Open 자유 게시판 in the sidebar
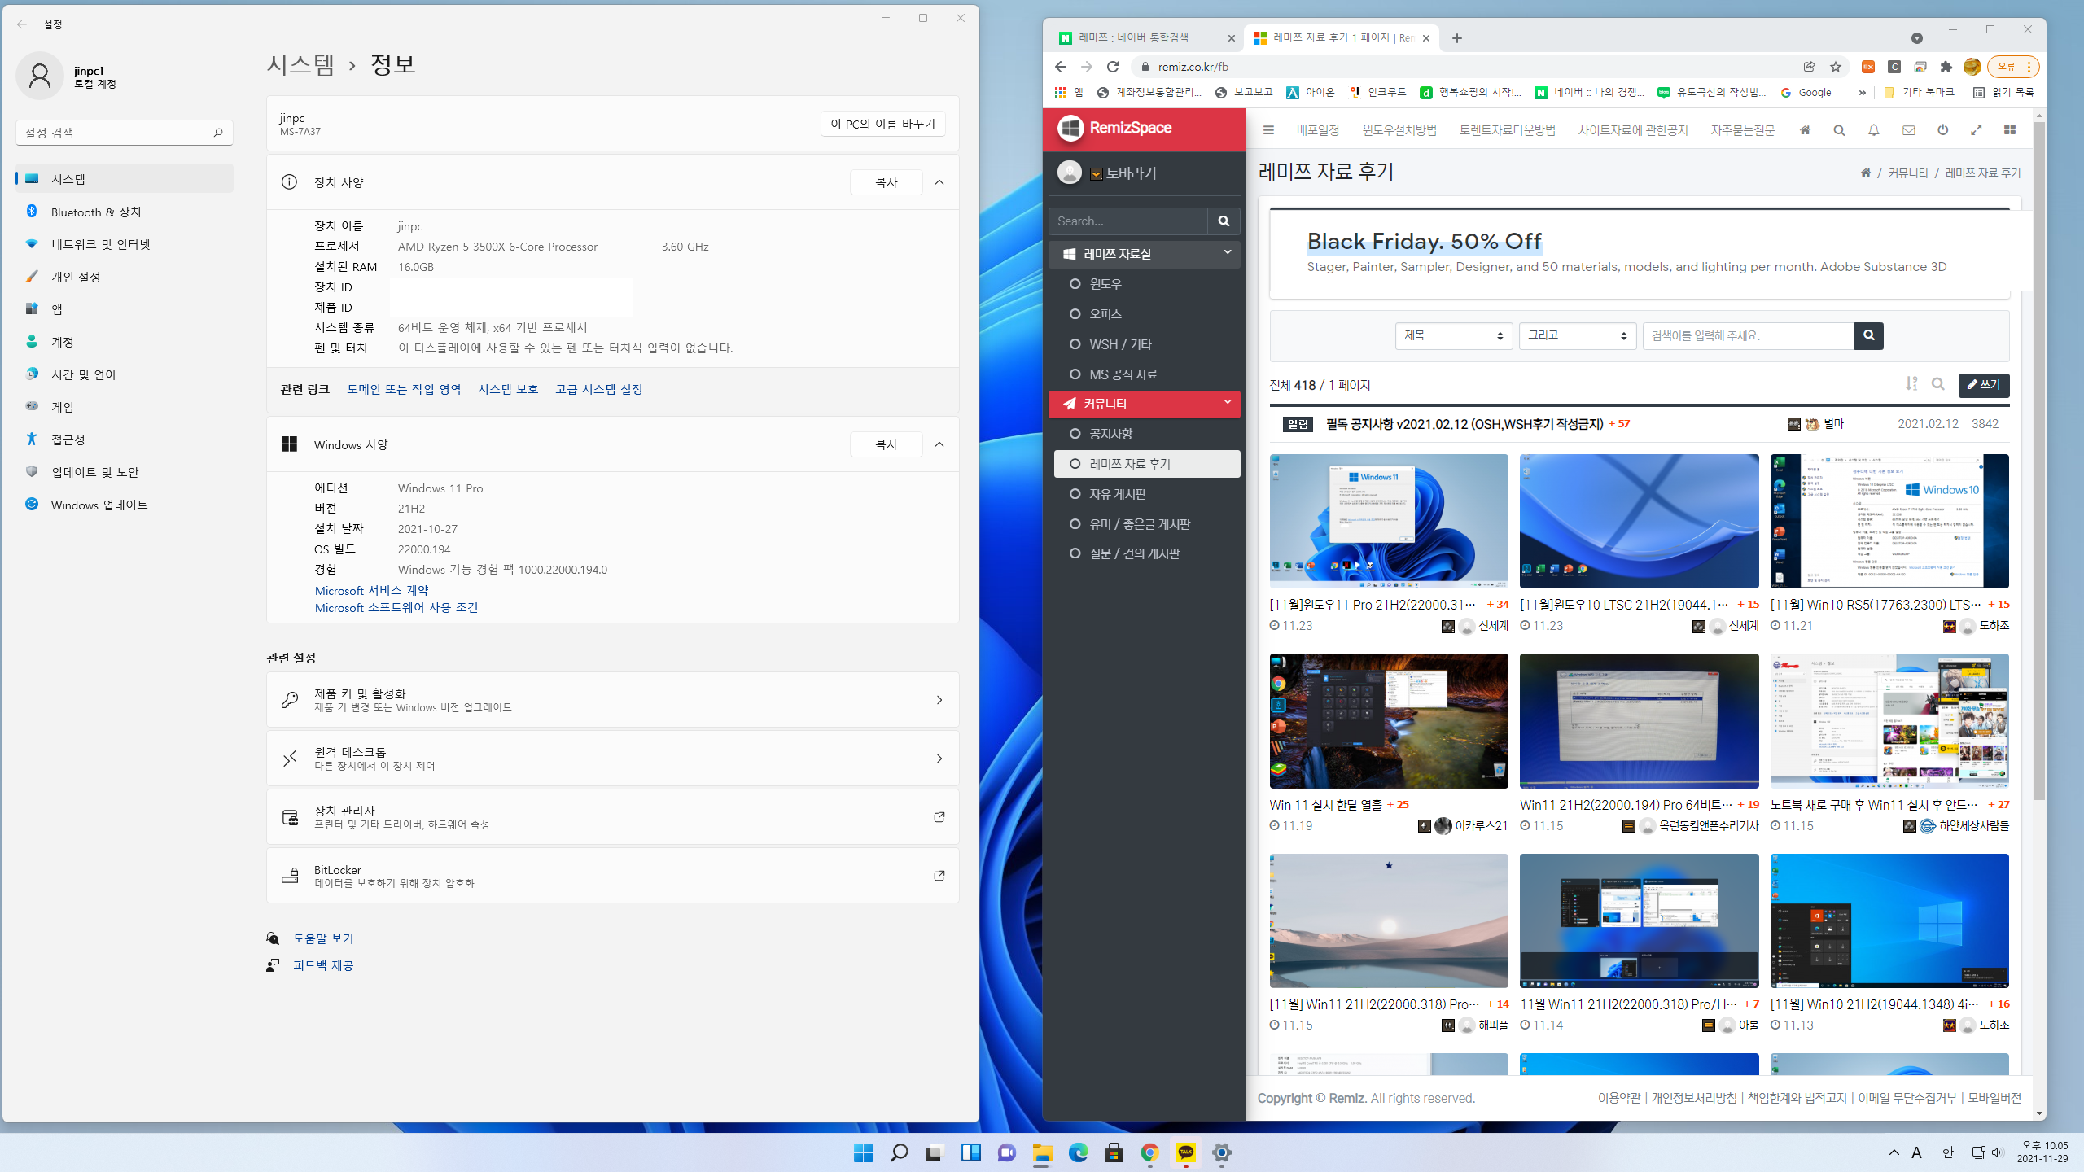The width and height of the screenshot is (2084, 1172). [x=1147, y=494]
